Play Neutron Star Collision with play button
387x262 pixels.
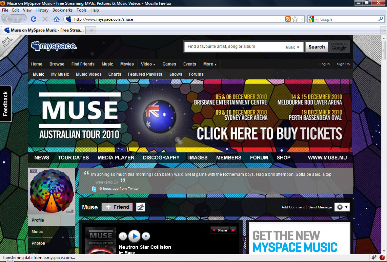click(x=135, y=236)
